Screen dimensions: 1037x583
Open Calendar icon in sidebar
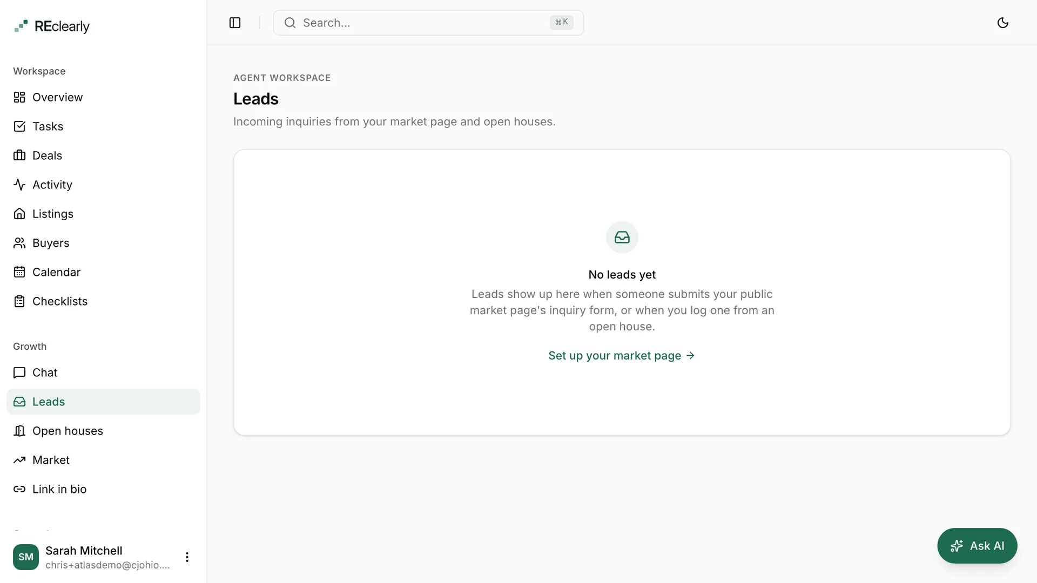click(x=19, y=272)
